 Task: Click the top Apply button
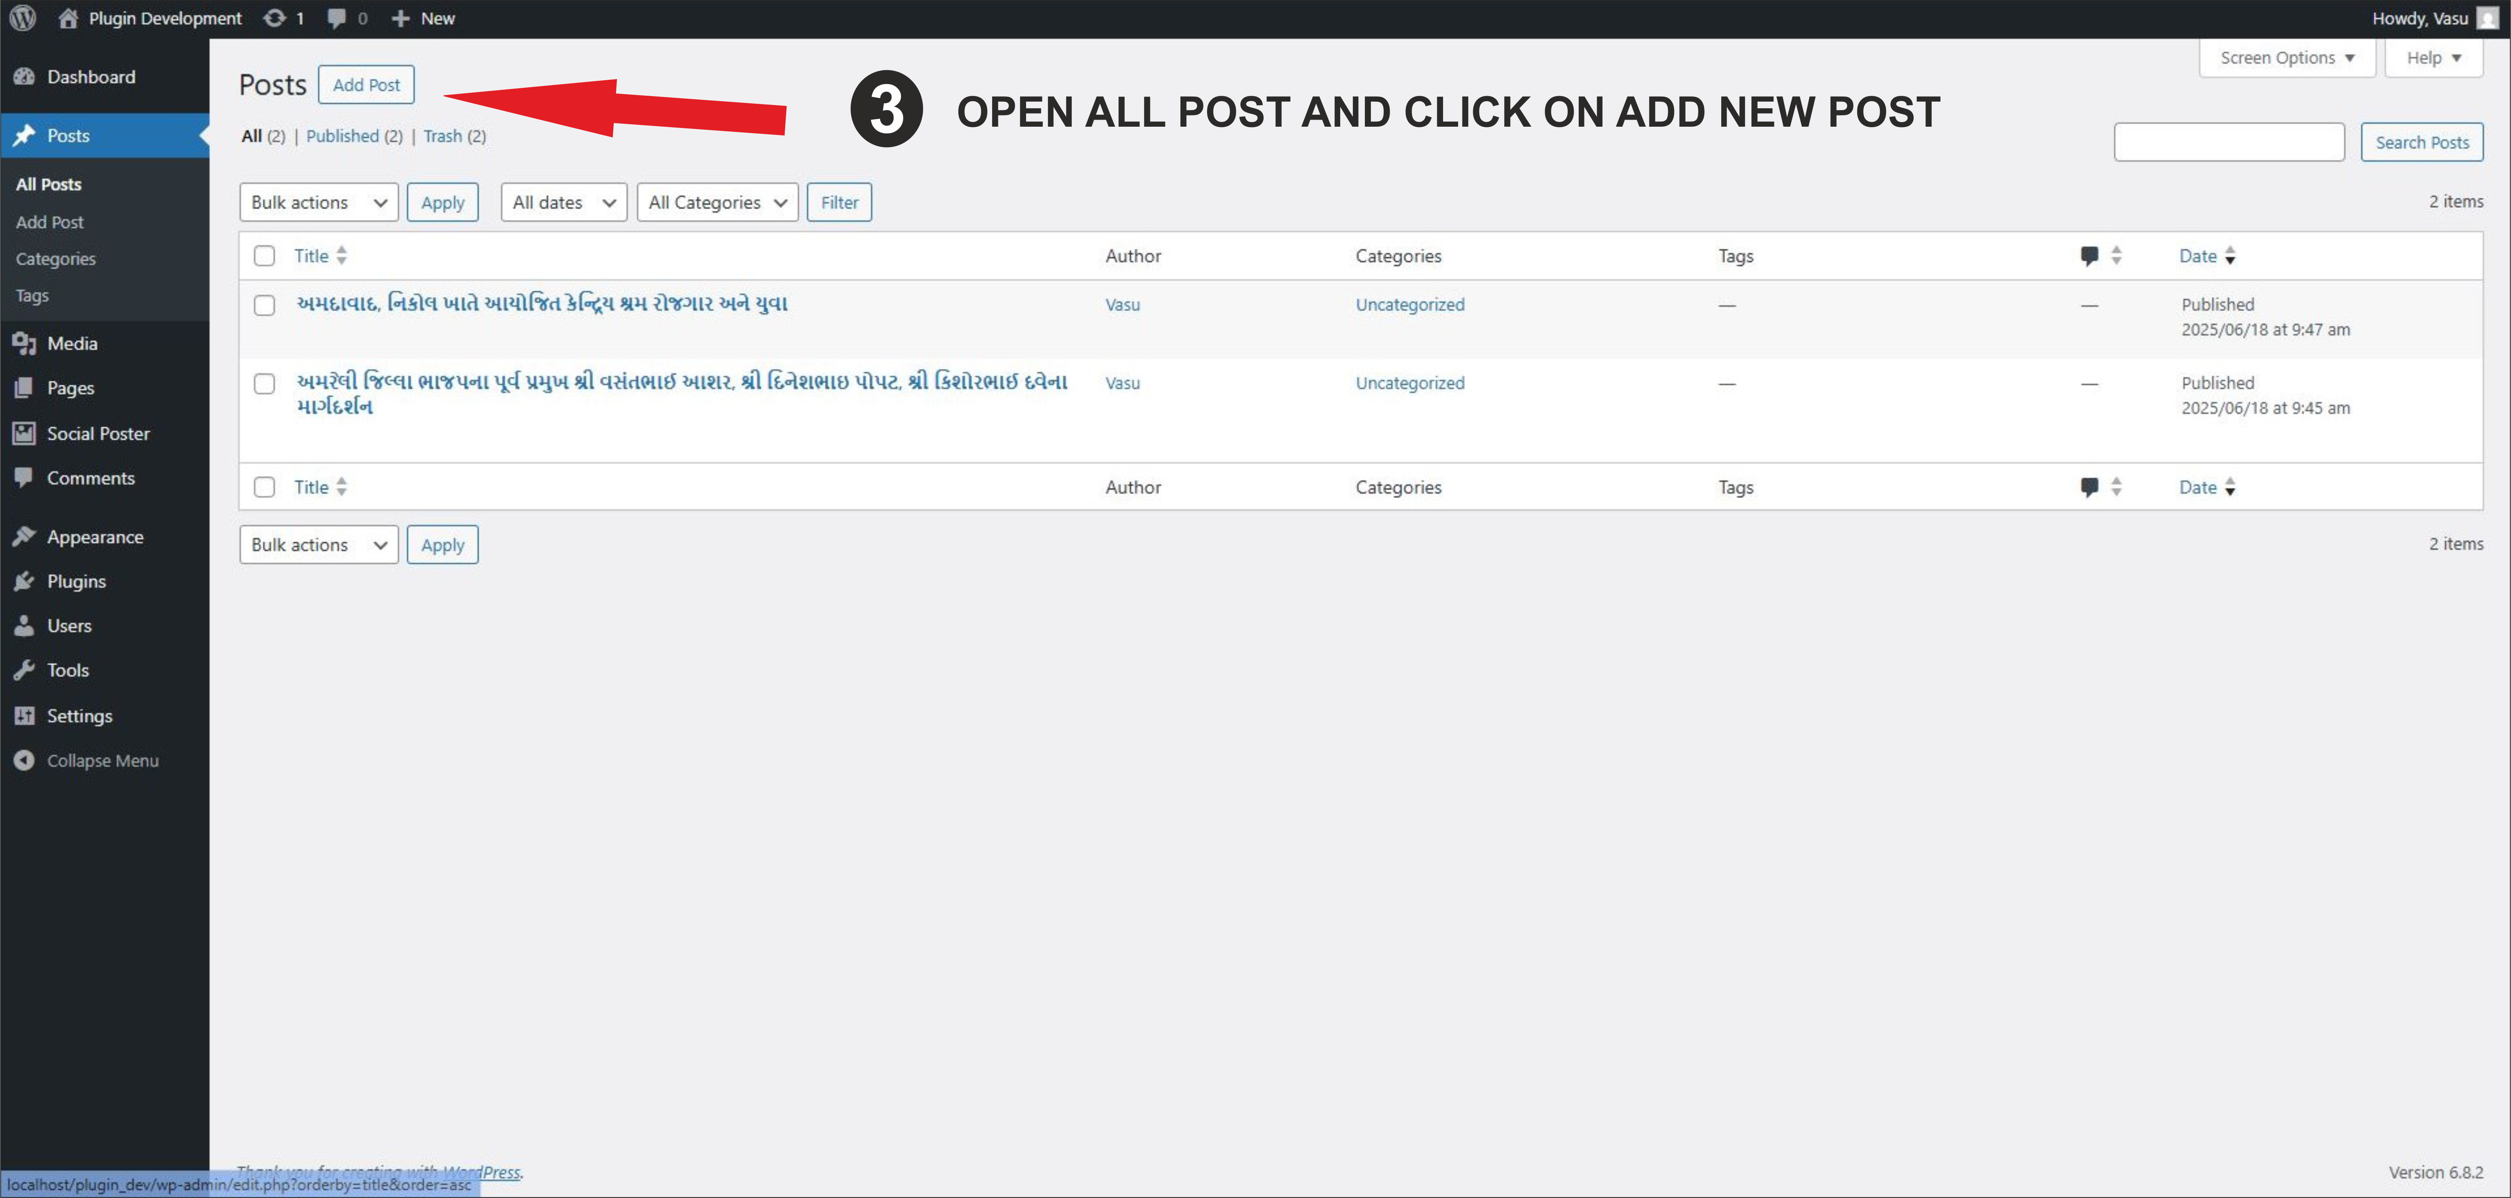coord(443,202)
